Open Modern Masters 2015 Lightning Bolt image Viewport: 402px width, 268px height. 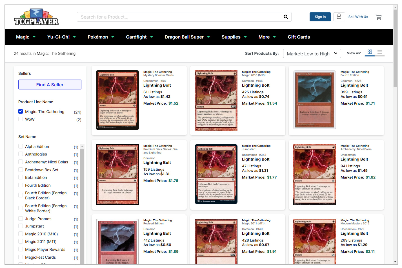(x=315, y=241)
